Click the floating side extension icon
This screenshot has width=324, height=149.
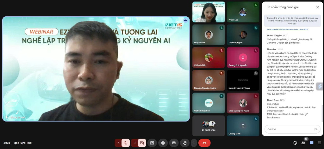320,86
